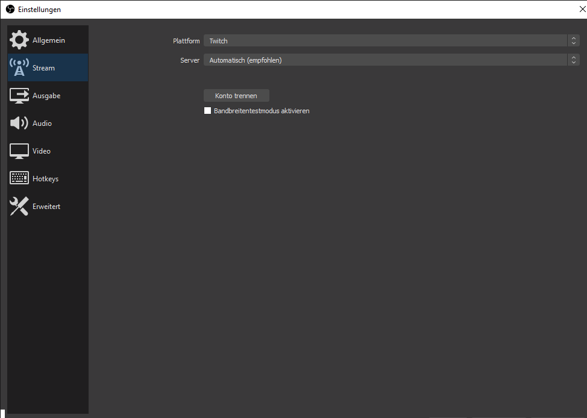This screenshot has height=418, width=587.
Task: Click the Audio speaker icon
Action: click(19, 123)
